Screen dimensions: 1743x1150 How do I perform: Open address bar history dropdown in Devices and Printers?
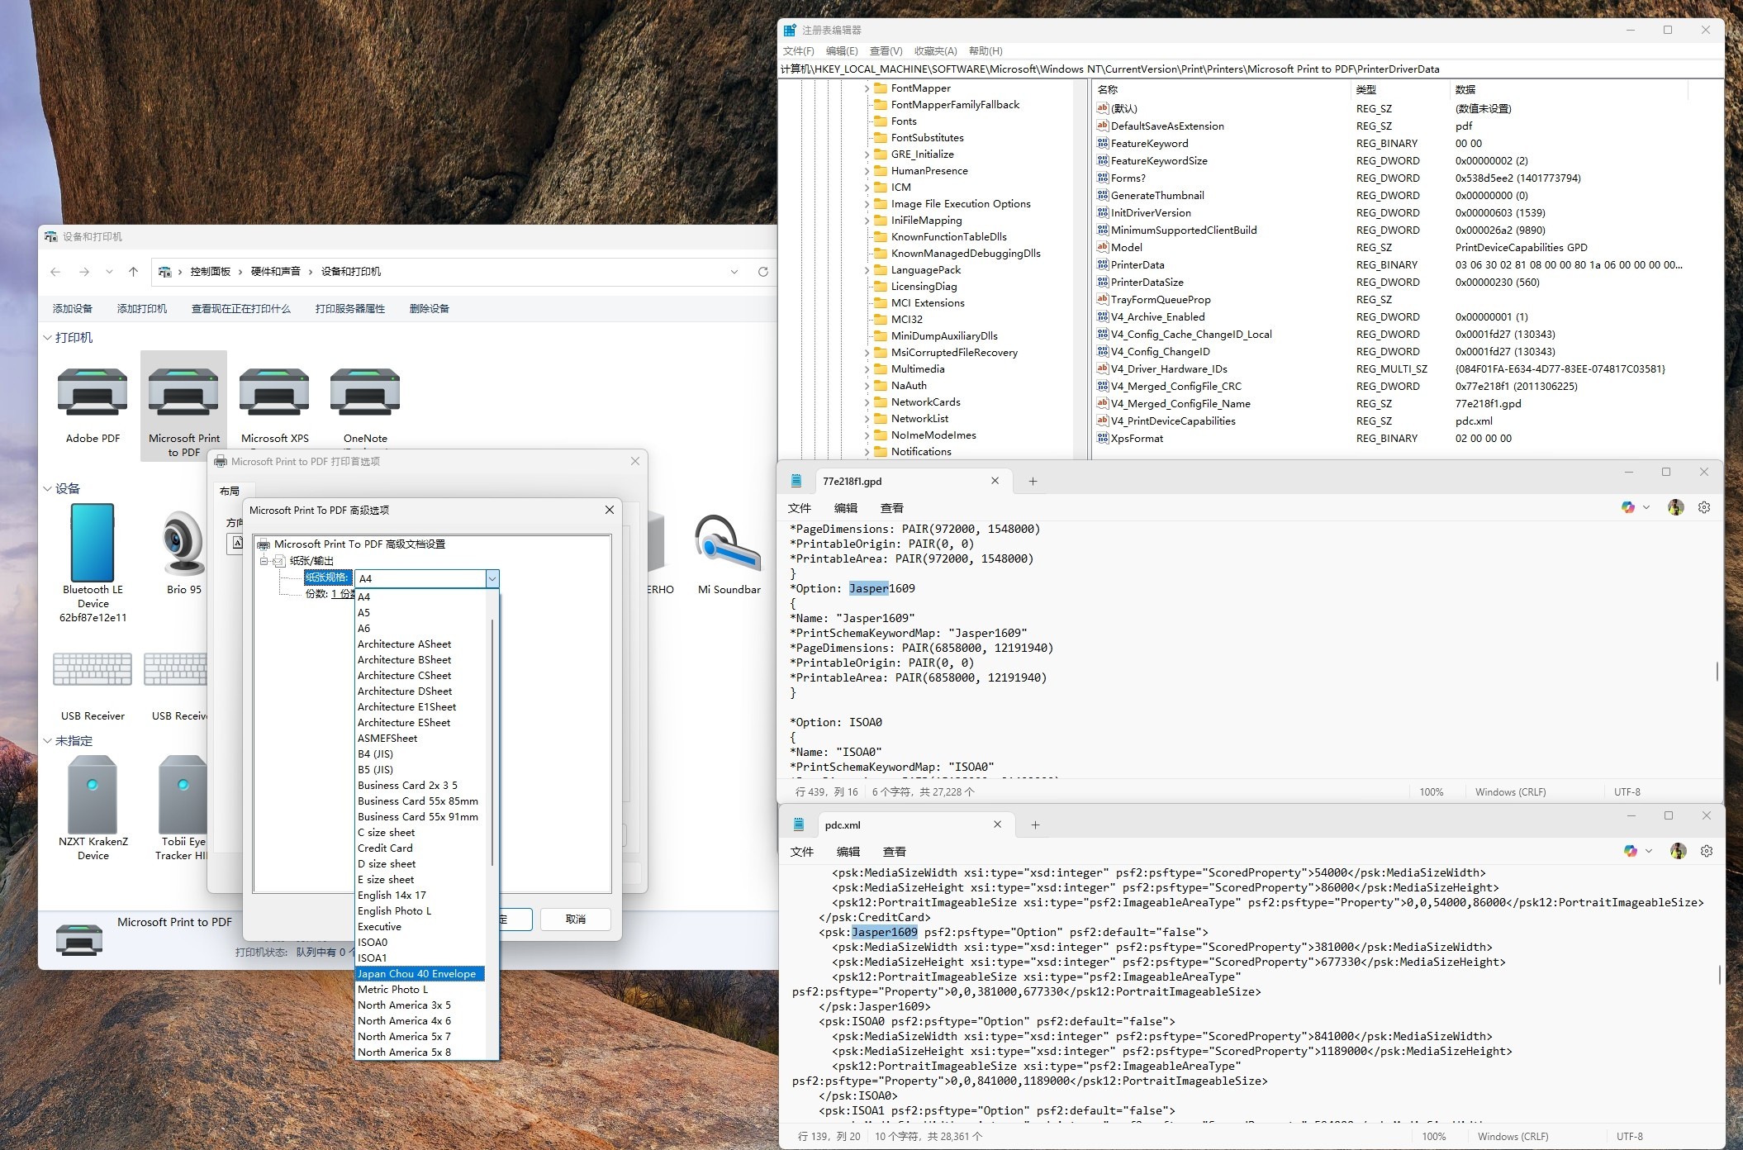(734, 272)
